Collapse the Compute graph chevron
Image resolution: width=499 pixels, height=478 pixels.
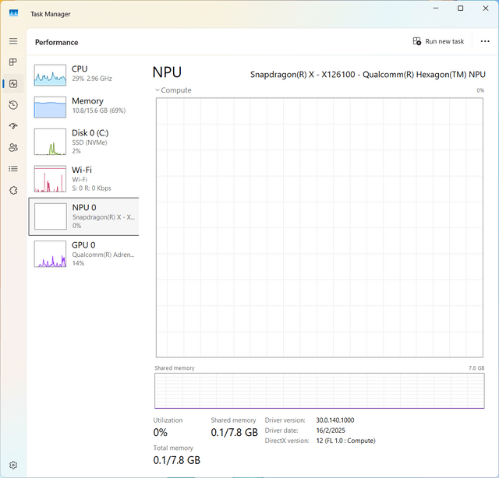click(x=157, y=90)
